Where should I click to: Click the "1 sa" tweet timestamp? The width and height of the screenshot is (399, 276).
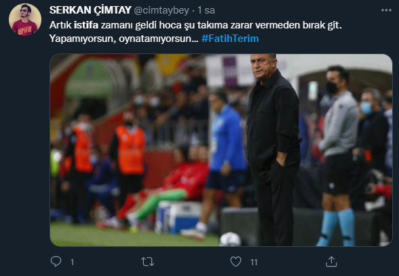(x=206, y=10)
